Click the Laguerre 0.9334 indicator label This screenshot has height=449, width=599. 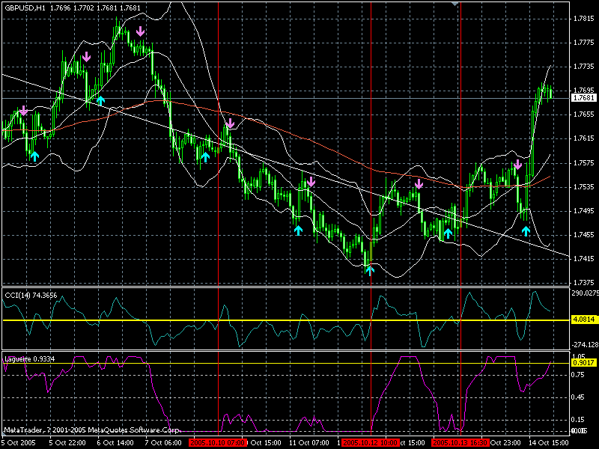coord(29,359)
